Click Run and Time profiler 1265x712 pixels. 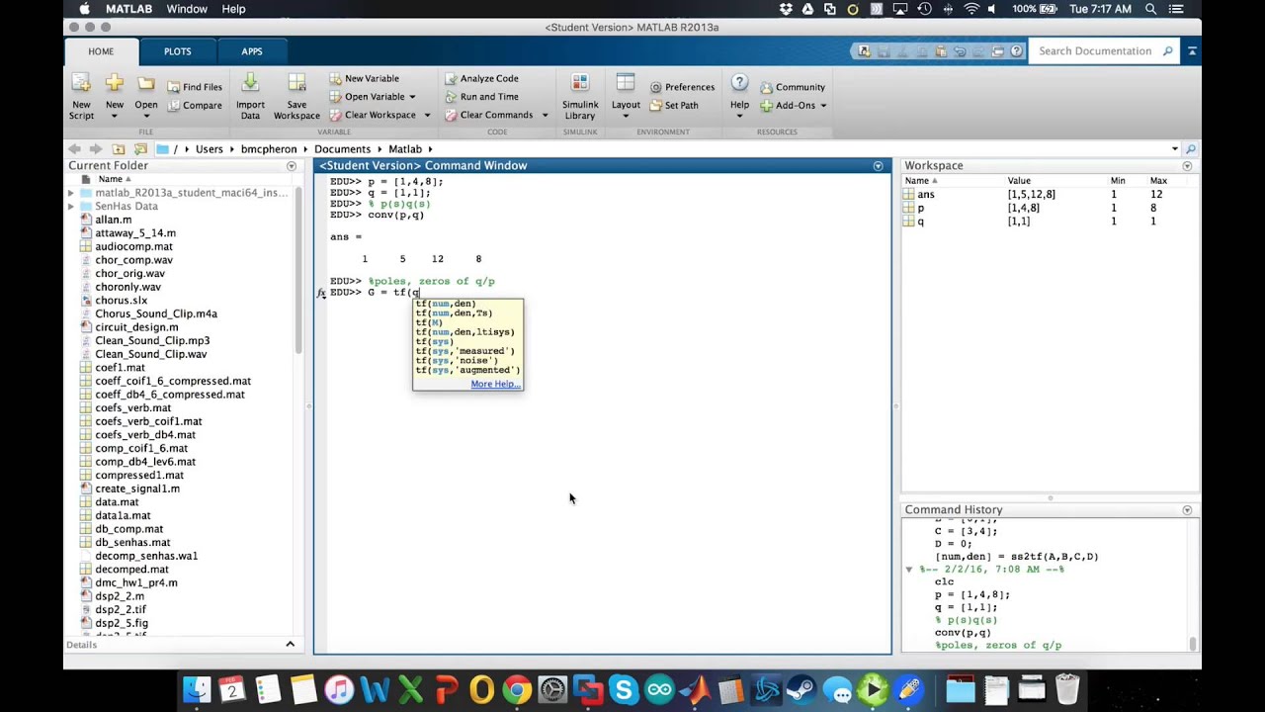[x=481, y=97]
